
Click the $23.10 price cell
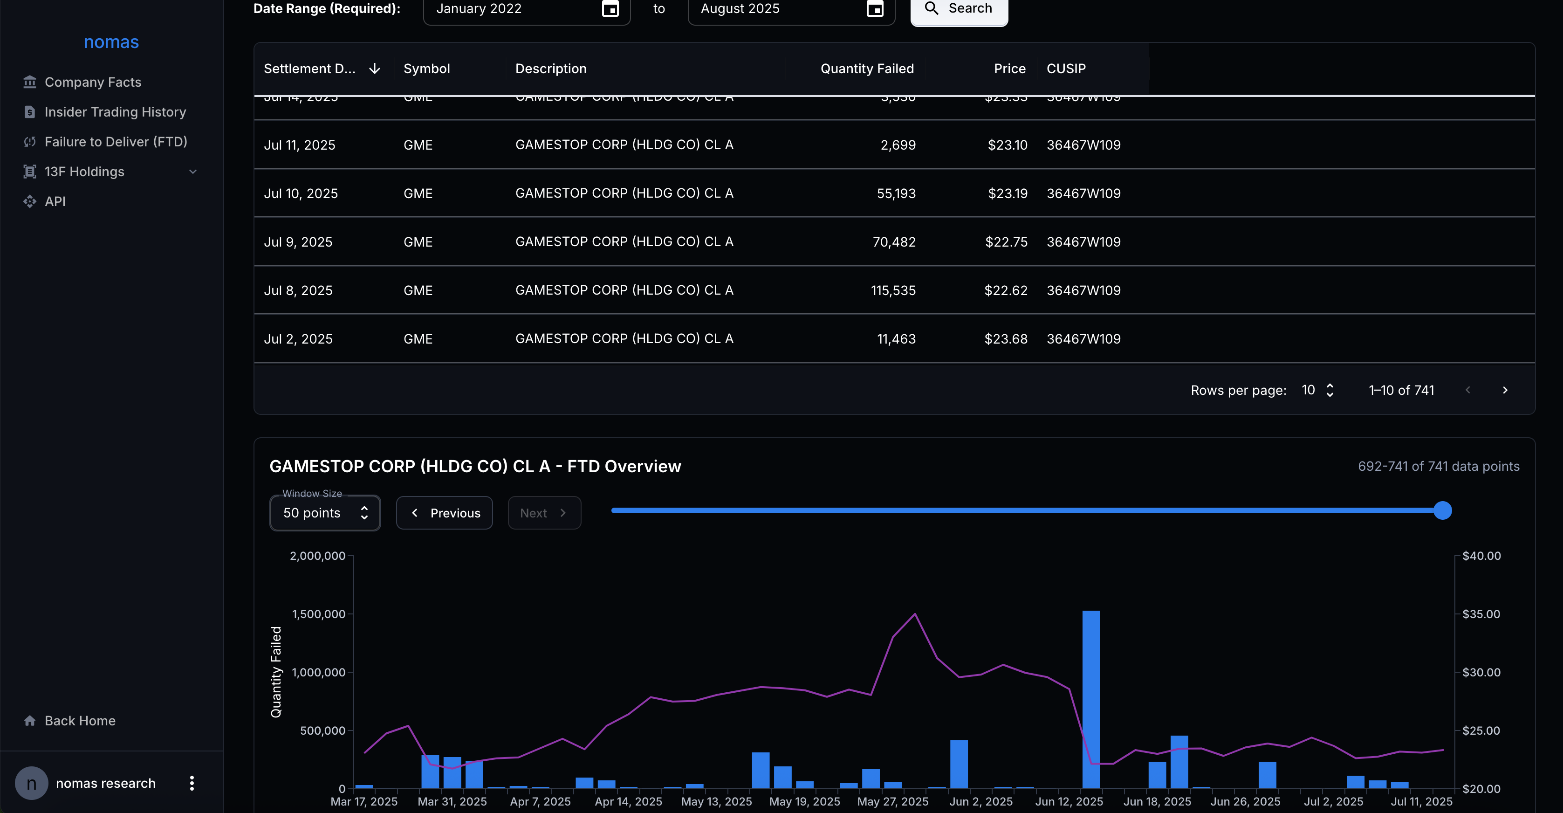click(x=1007, y=145)
